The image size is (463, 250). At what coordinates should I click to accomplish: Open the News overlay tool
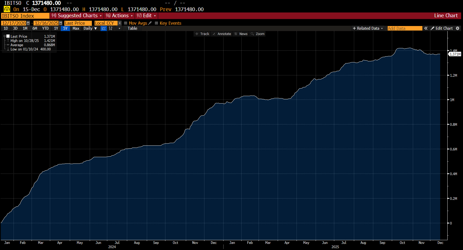[x=241, y=34]
